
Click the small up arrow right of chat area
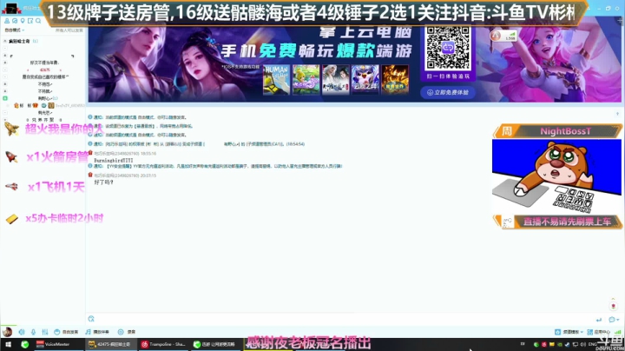point(617,114)
